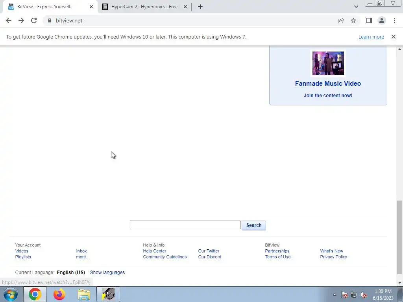Open Privacy Policy

tap(333, 257)
